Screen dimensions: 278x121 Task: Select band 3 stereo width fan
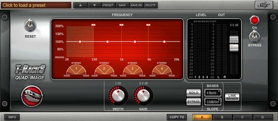132,69
